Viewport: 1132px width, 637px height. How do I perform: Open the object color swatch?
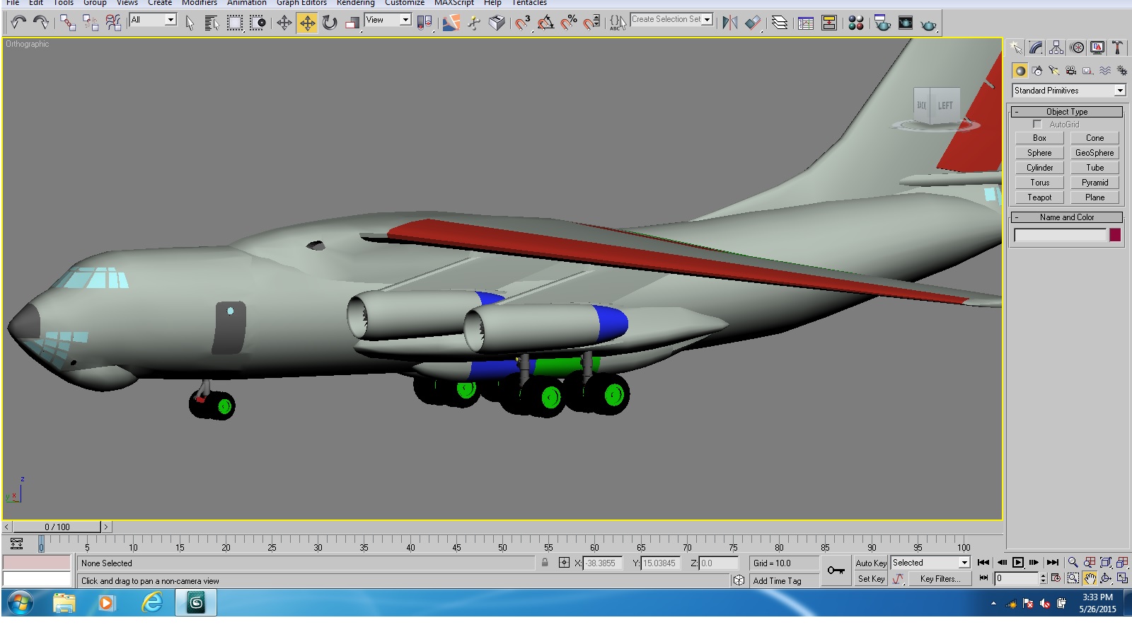click(1115, 235)
